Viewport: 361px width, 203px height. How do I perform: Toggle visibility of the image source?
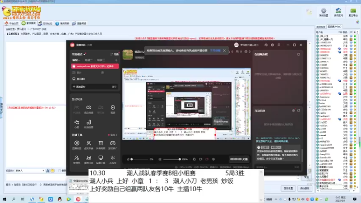(x=102, y=73)
